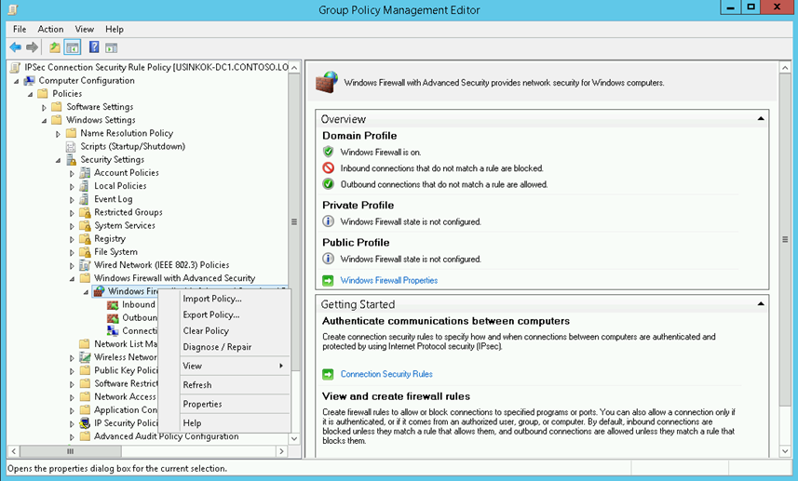798x481 pixels.
Task: Click details pane vertical scroll up arrow
Action: [x=784, y=68]
